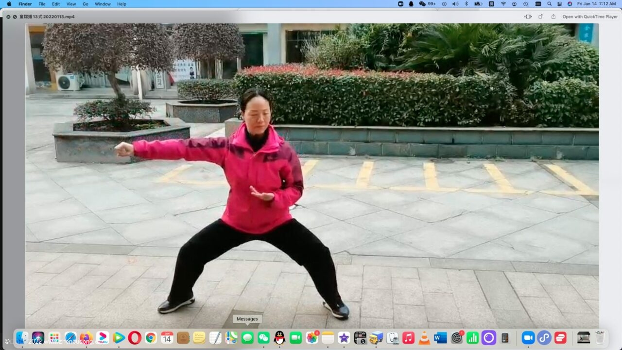Open Spotlight search in menu bar
Screen dimensions: 622x350
[549, 4]
